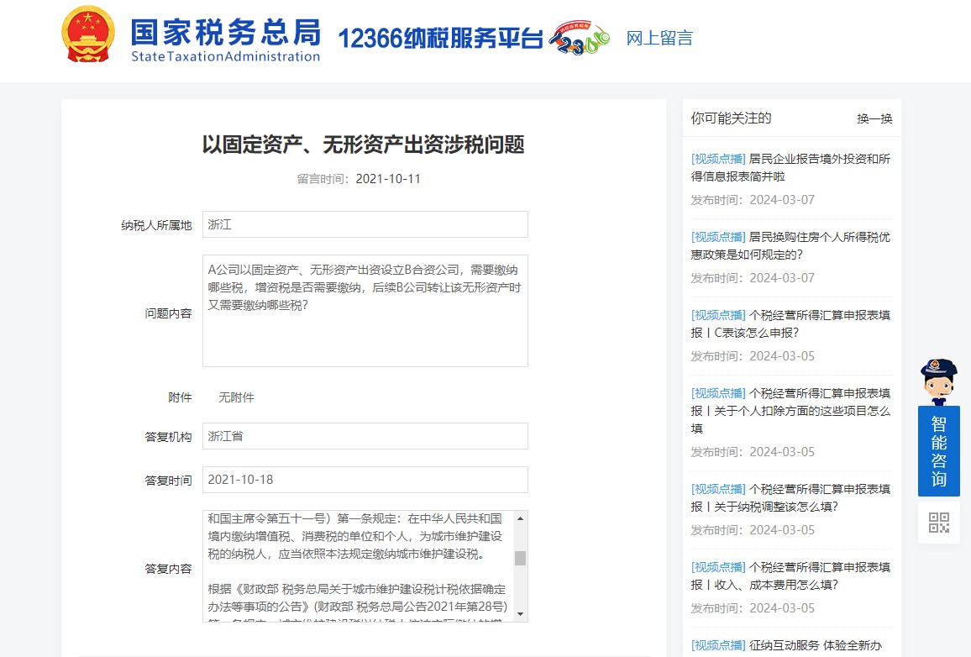Click the 答复内容 scrollbar thumb
971x657 pixels.
coord(520,558)
